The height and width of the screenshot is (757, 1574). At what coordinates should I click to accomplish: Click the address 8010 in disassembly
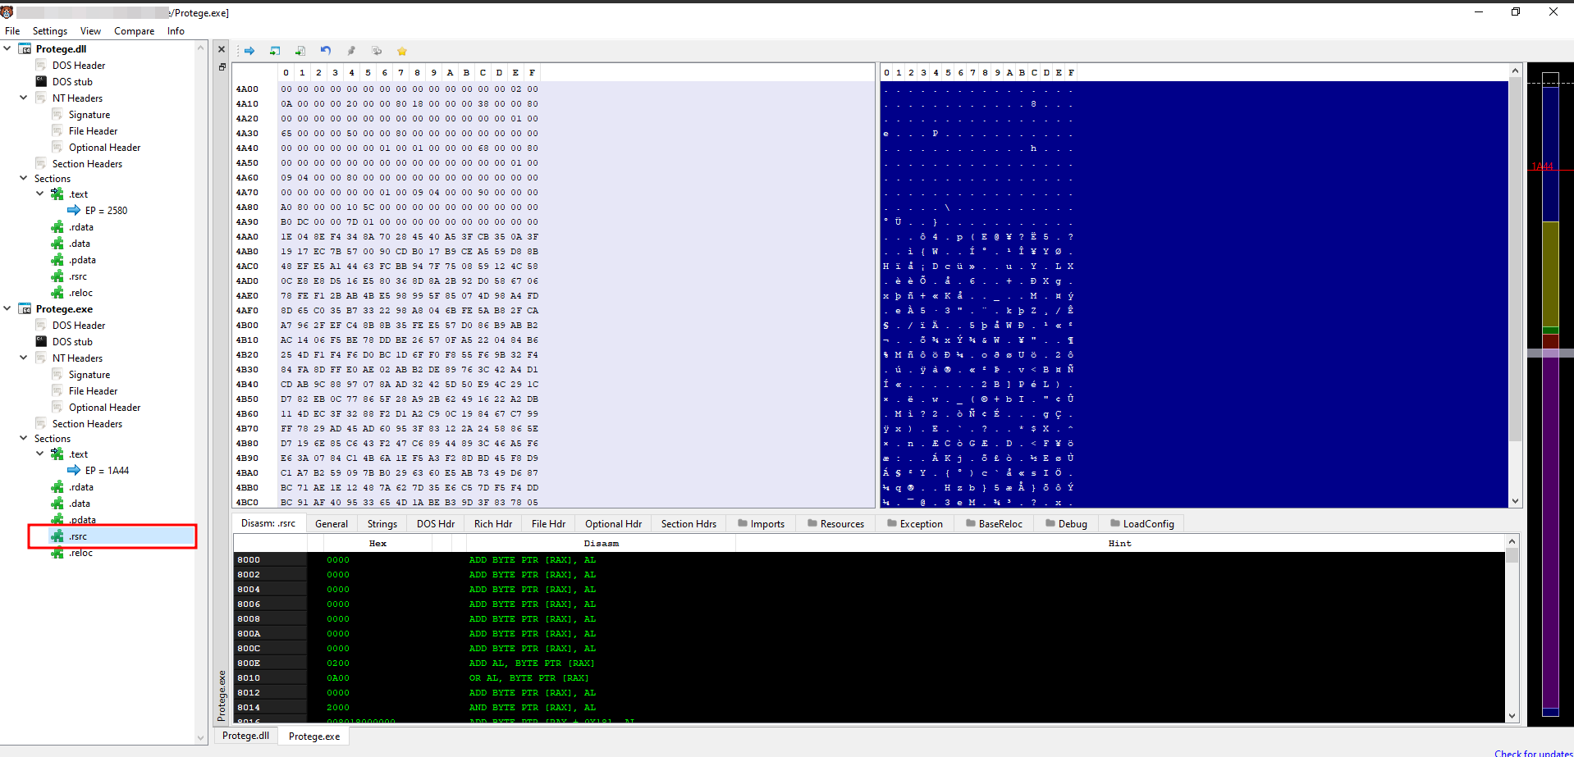point(249,678)
